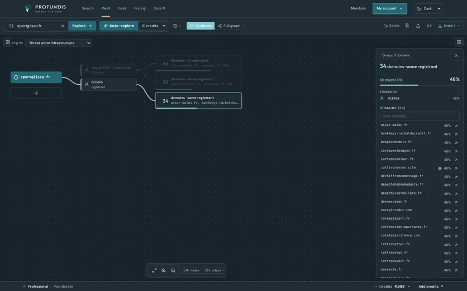This screenshot has width=467, height=291.
Task: Select lateleassistance.com domain row
Action: click(420, 236)
